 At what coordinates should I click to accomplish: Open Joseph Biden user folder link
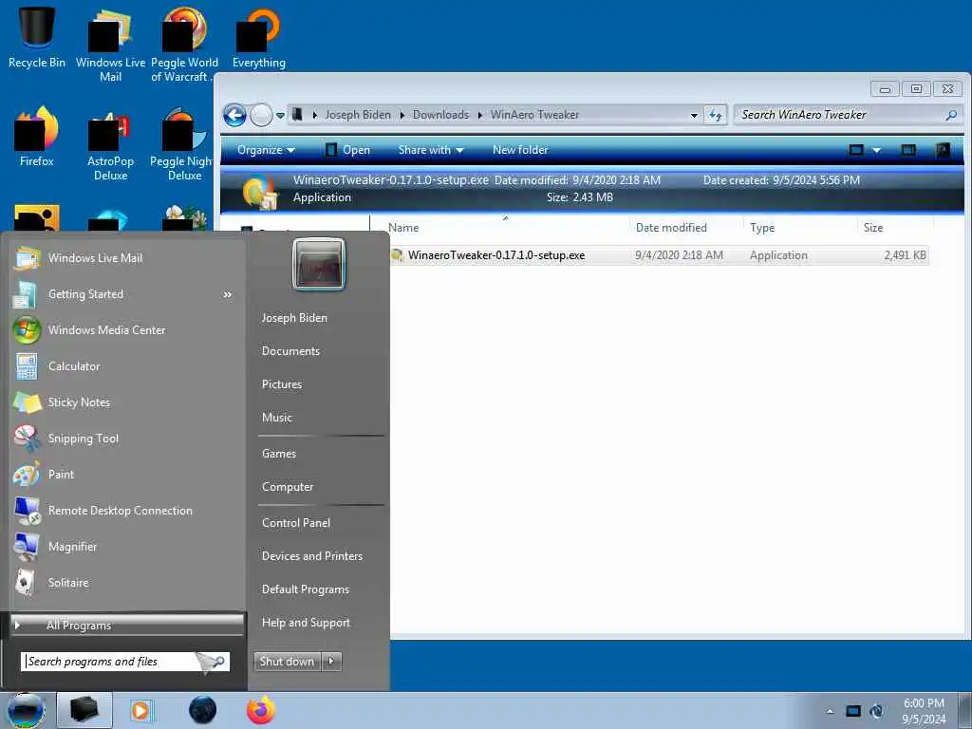(294, 318)
